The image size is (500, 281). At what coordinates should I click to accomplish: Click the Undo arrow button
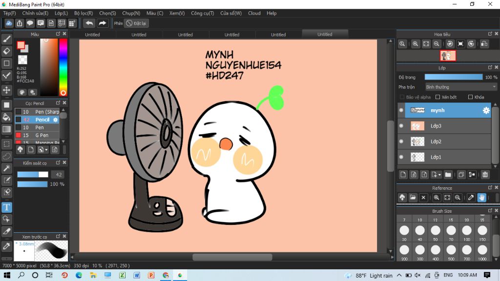pyautogui.click(x=89, y=23)
